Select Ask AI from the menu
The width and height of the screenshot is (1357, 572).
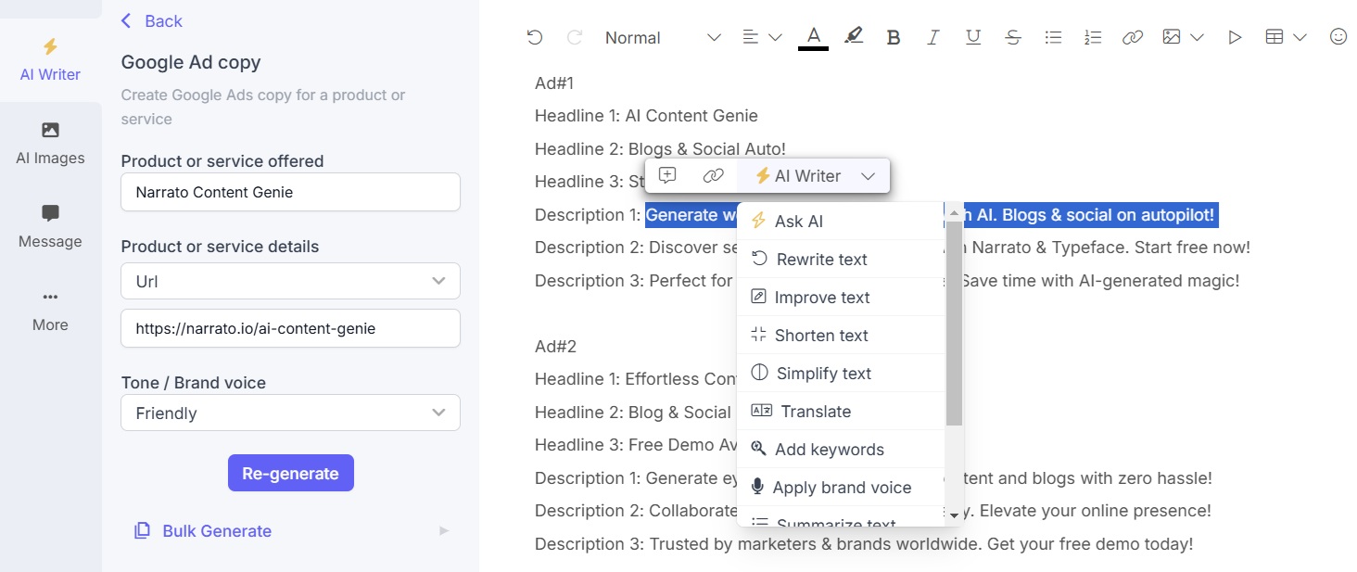pyautogui.click(x=841, y=221)
